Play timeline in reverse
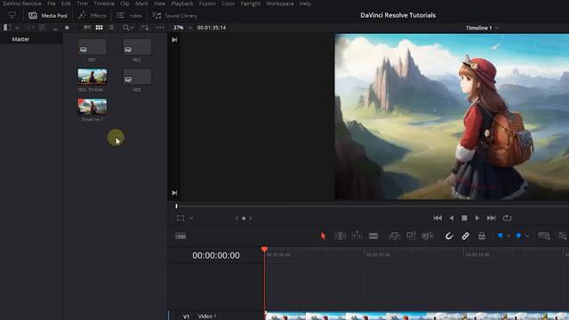The image size is (569, 320). [452, 218]
